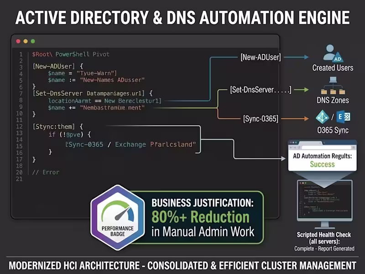Click the '[New-ADUser] {' code line
Viewport: 365px width, 274px height.
pyautogui.click(x=58, y=66)
